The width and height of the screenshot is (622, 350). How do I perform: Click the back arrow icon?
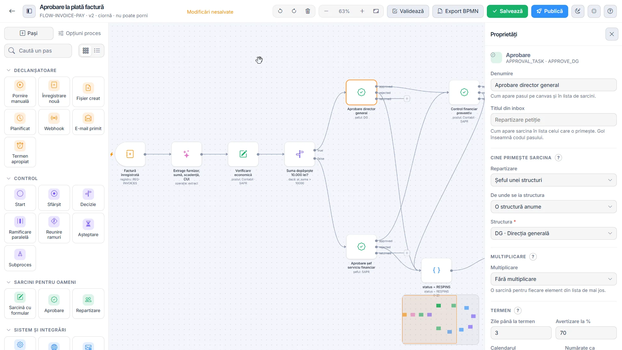[x=12, y=11]
